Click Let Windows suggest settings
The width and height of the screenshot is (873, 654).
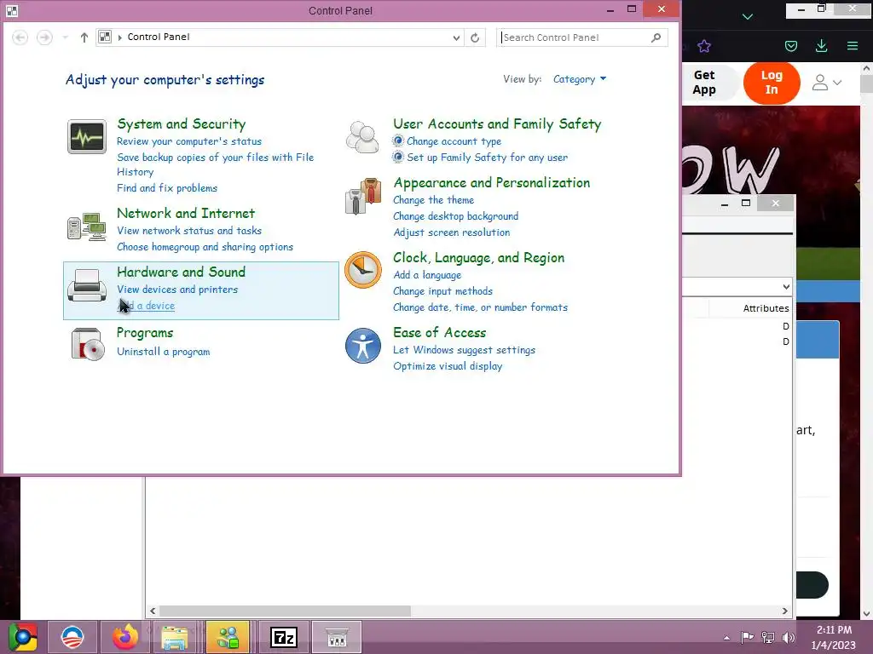[x=464, y=350]
